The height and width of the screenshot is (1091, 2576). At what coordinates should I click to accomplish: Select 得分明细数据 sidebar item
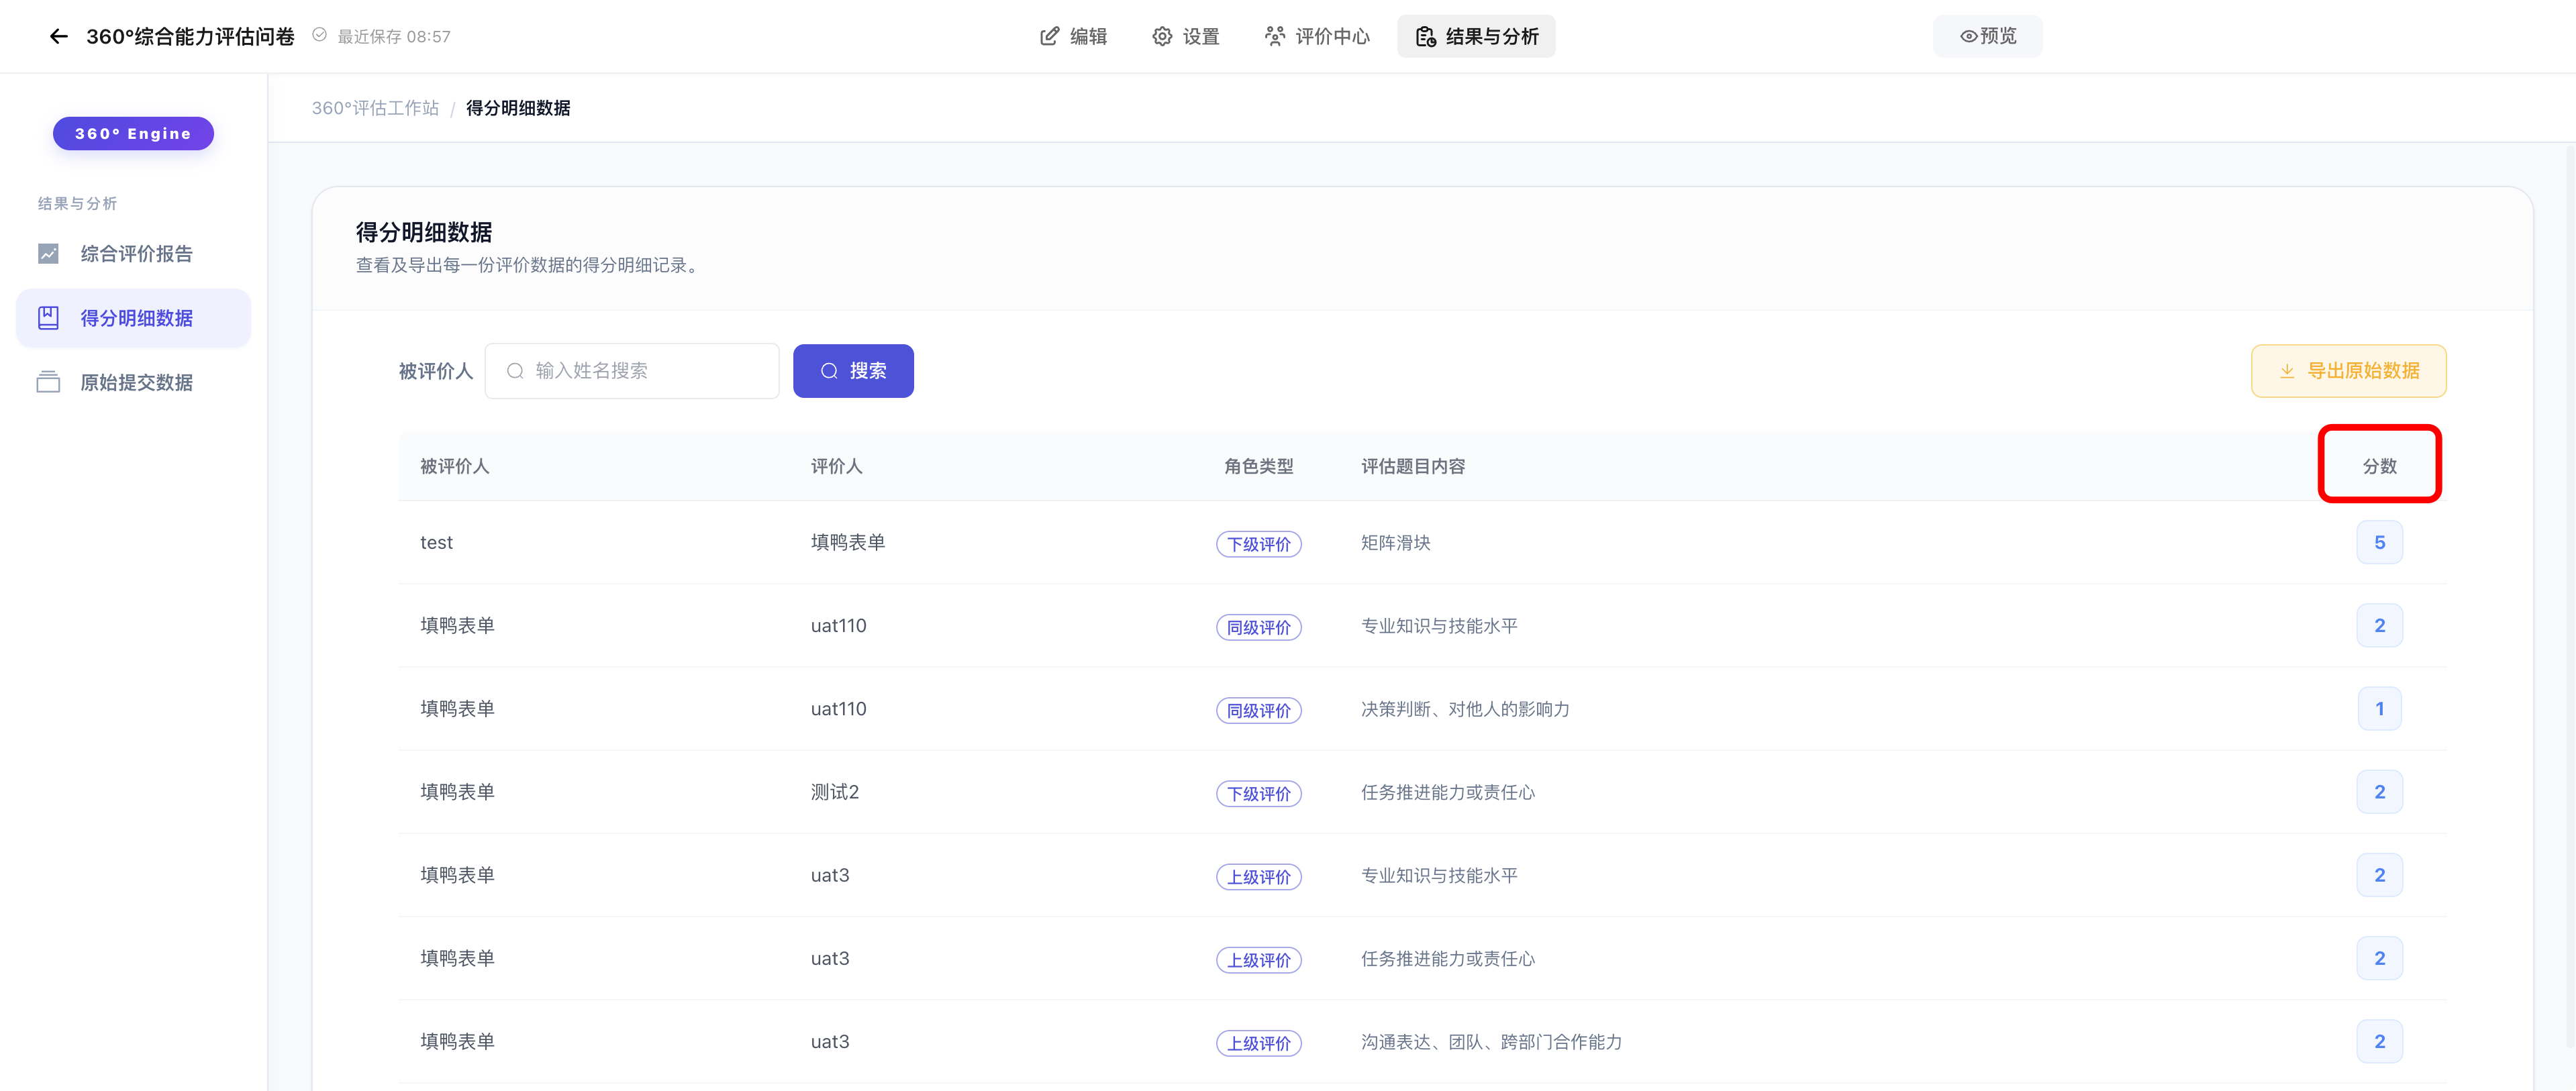click(x=134, y=318)
